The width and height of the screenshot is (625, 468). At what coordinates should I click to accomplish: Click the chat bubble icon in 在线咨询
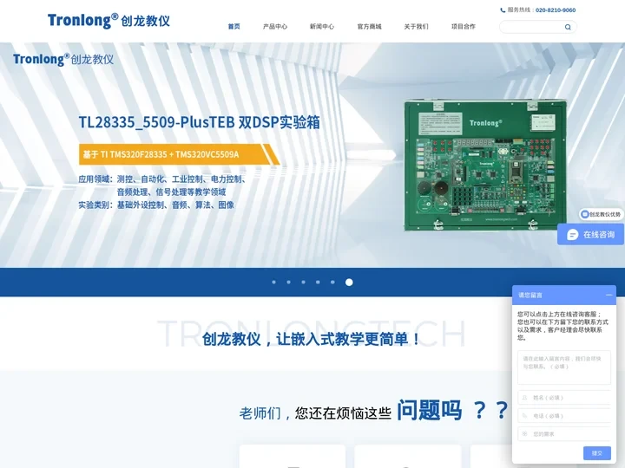click(572, 234)
